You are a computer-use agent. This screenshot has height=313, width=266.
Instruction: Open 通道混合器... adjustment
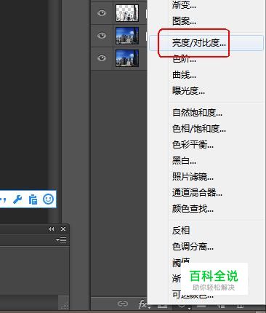pyautogui.click(x=197, y=193)
